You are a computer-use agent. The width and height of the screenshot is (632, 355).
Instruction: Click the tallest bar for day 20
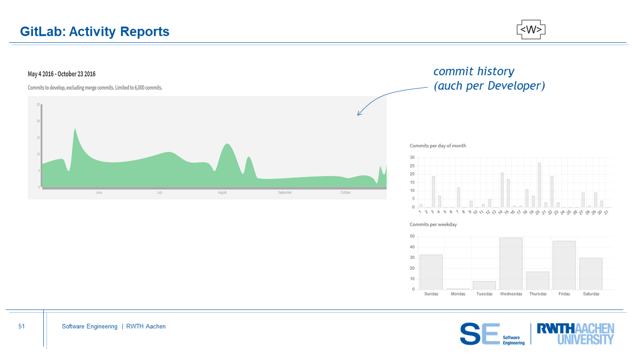coord(539,185)
